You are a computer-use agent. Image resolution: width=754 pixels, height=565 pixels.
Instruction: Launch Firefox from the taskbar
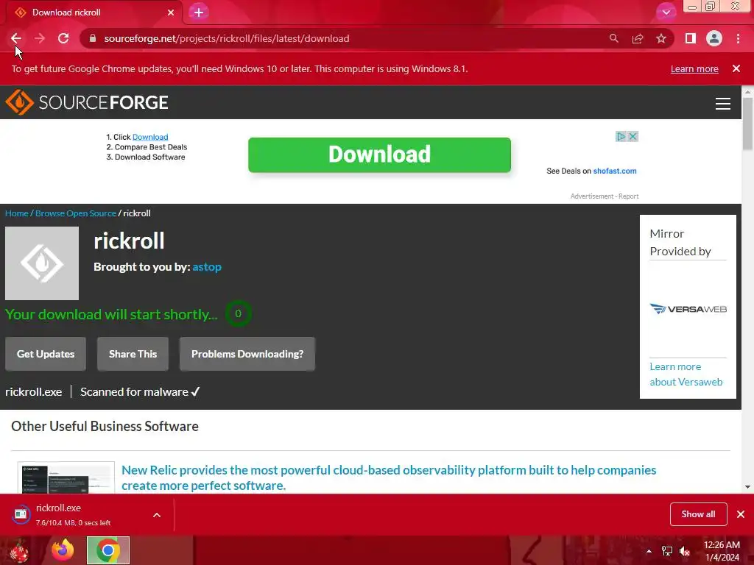coord(63,550)
